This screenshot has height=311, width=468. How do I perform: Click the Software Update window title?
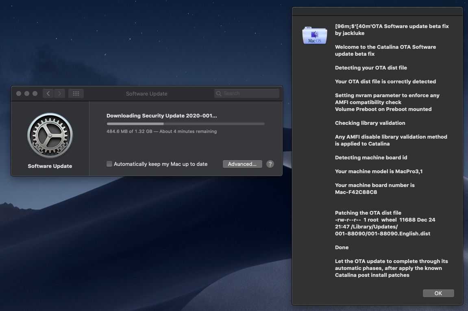click(146, 94)
